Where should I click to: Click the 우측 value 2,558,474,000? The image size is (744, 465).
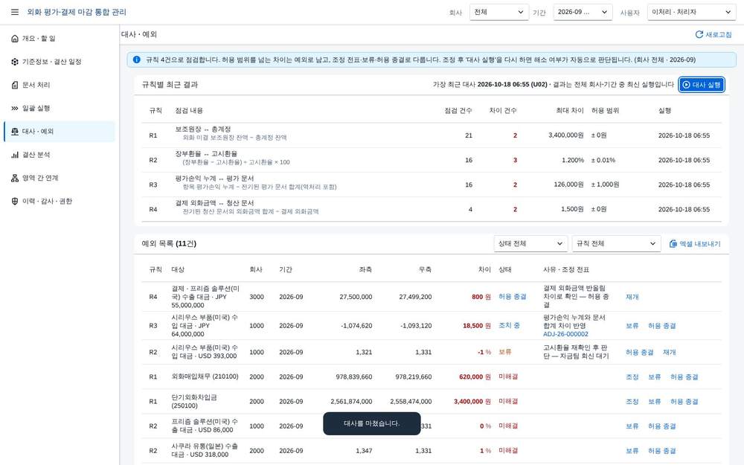(411, 402)
